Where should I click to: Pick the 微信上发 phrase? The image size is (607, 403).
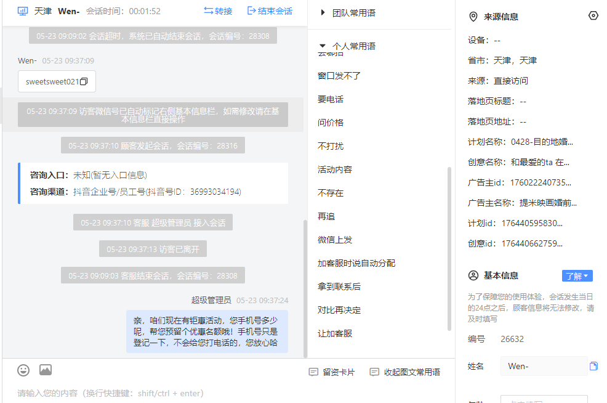coord(335,240)
